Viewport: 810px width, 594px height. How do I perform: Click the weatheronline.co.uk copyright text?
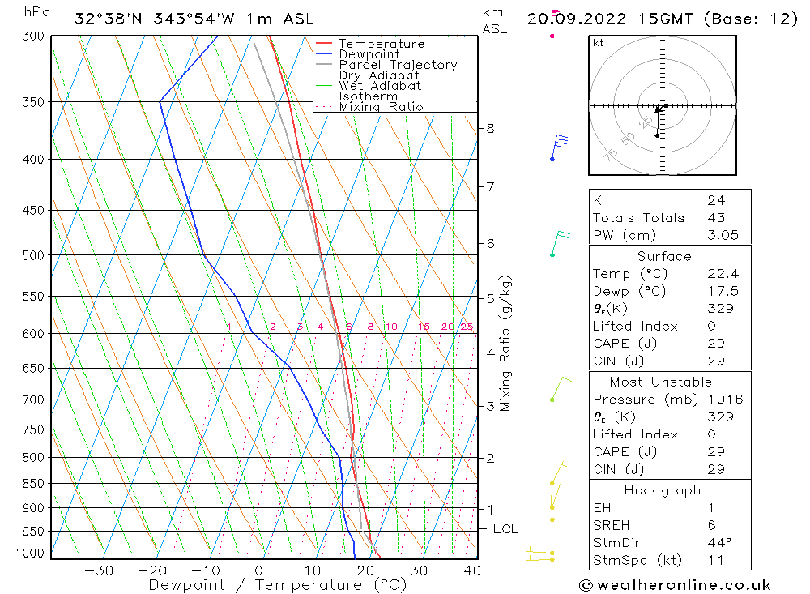(676, 585)
